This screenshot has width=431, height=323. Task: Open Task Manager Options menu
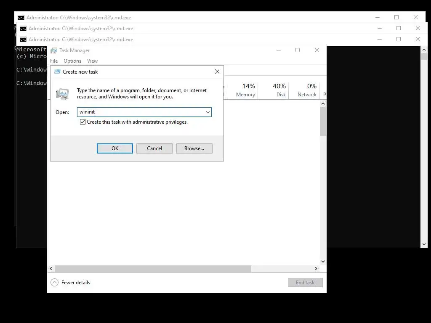[72, 61]
